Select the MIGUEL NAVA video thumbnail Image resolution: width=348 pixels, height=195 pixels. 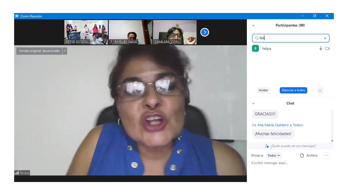pyautogui.click(x=130, y=32)
